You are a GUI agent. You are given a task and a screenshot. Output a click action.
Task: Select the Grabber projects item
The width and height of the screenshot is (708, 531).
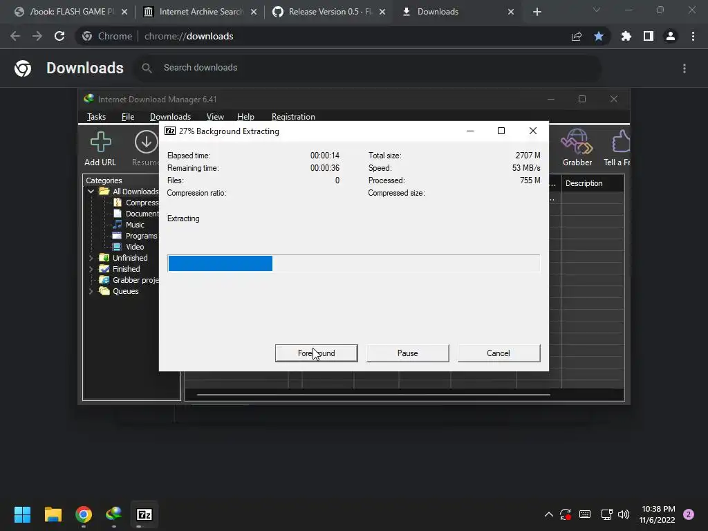pyautogui.click(x=129, y=280)
